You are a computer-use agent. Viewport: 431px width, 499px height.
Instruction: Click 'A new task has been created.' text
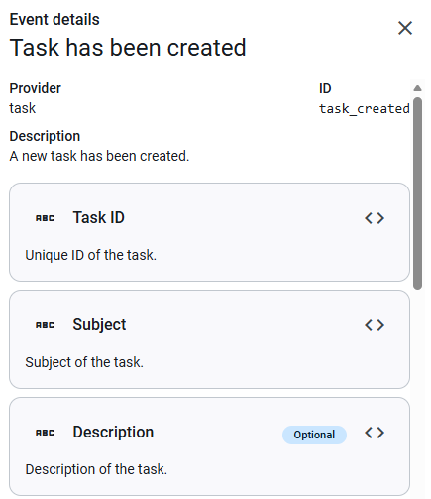coord(99,156)
